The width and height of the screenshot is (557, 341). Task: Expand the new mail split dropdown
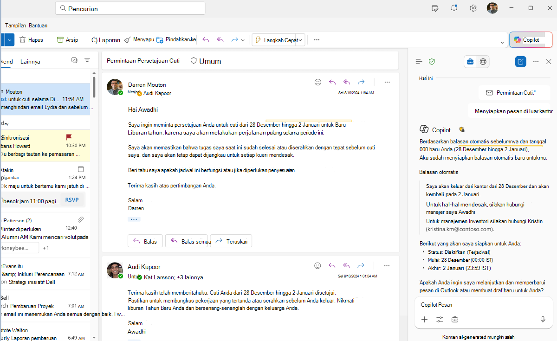[10, 40]
